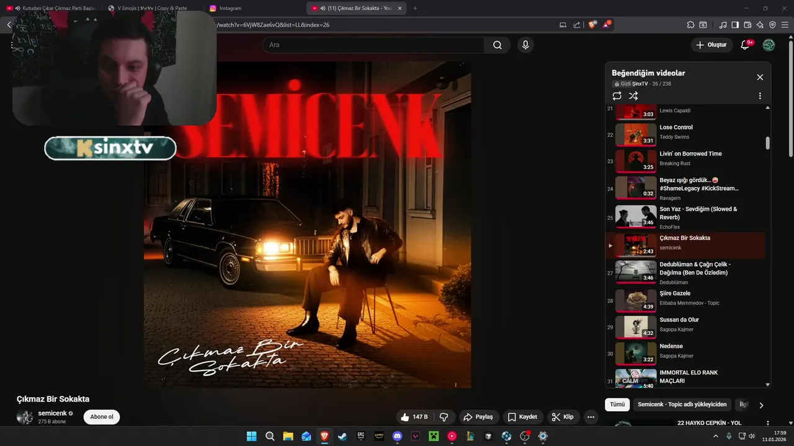The height and width of the screenshot is (446, 794).
Task: Toggle playlist loop icon
Action: [617, 96]
